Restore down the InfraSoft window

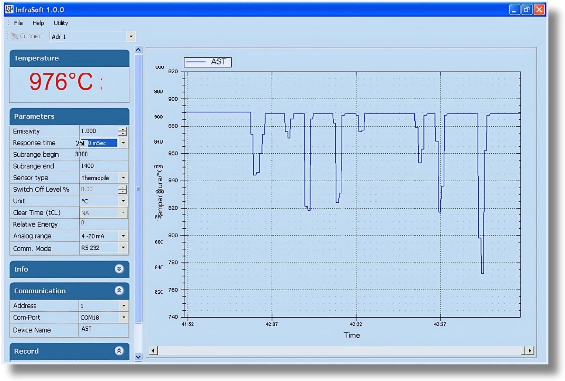[527, 10]
